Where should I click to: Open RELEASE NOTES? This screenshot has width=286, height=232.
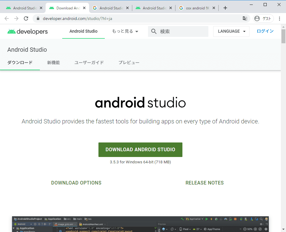click(204, 183)
